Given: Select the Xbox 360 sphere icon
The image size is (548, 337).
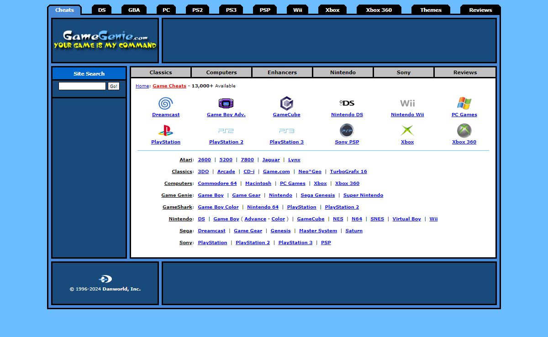Looking at the screenshot, I should click(x=464, y=131).
